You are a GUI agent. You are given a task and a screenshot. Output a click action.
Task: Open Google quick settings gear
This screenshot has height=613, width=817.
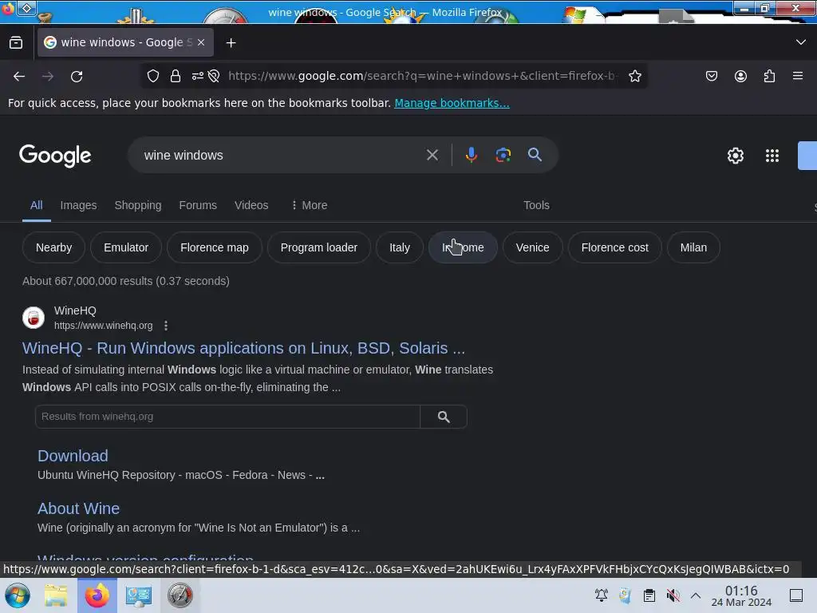(735, 156)
